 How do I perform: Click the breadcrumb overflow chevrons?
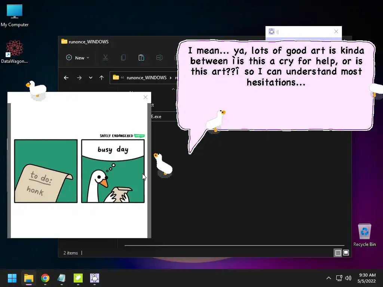pos(122,78)
